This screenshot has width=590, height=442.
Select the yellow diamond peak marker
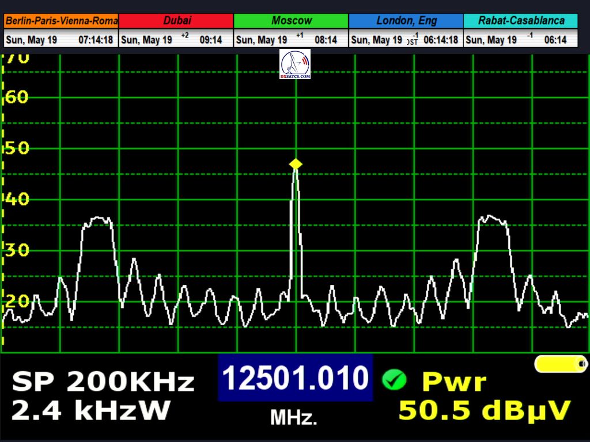point(296,165)
